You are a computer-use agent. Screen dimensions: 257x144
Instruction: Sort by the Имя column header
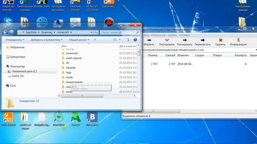click(64, 46)
